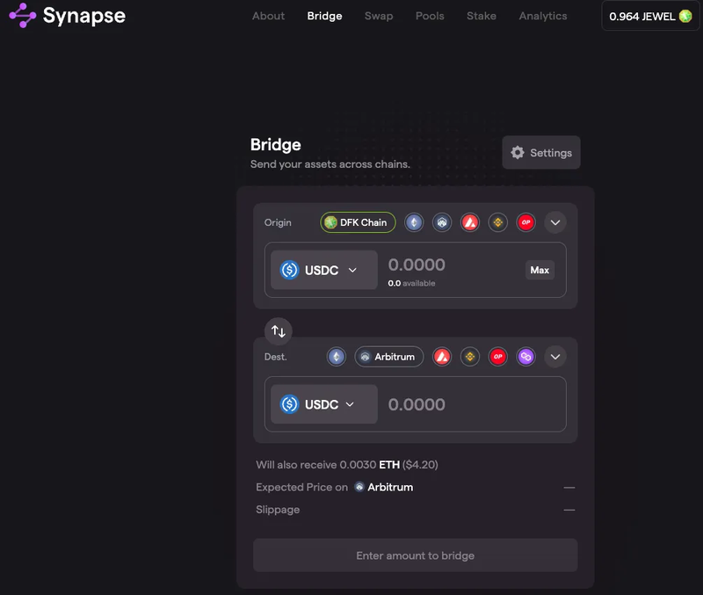The height and width of the screenshot is (595, 703).
Task: Choose Optimism as origin chain
Action: point(525,222)
